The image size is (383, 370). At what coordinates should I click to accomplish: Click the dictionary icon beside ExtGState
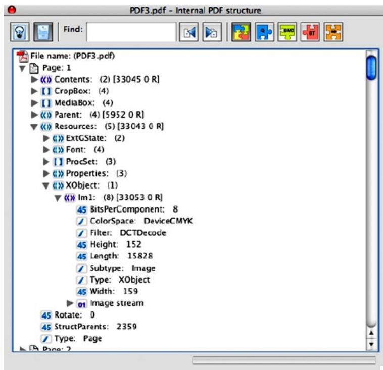[58, 138]
